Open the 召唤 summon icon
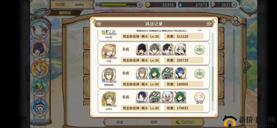The height and width of the screenshot is (128, 277). point(40,107)
